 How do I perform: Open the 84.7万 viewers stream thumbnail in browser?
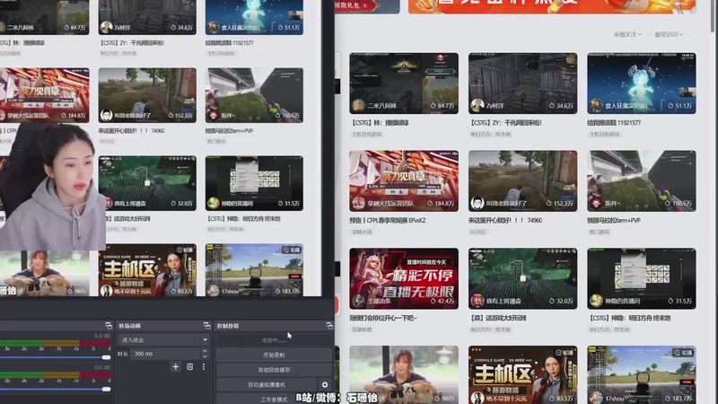404,83
